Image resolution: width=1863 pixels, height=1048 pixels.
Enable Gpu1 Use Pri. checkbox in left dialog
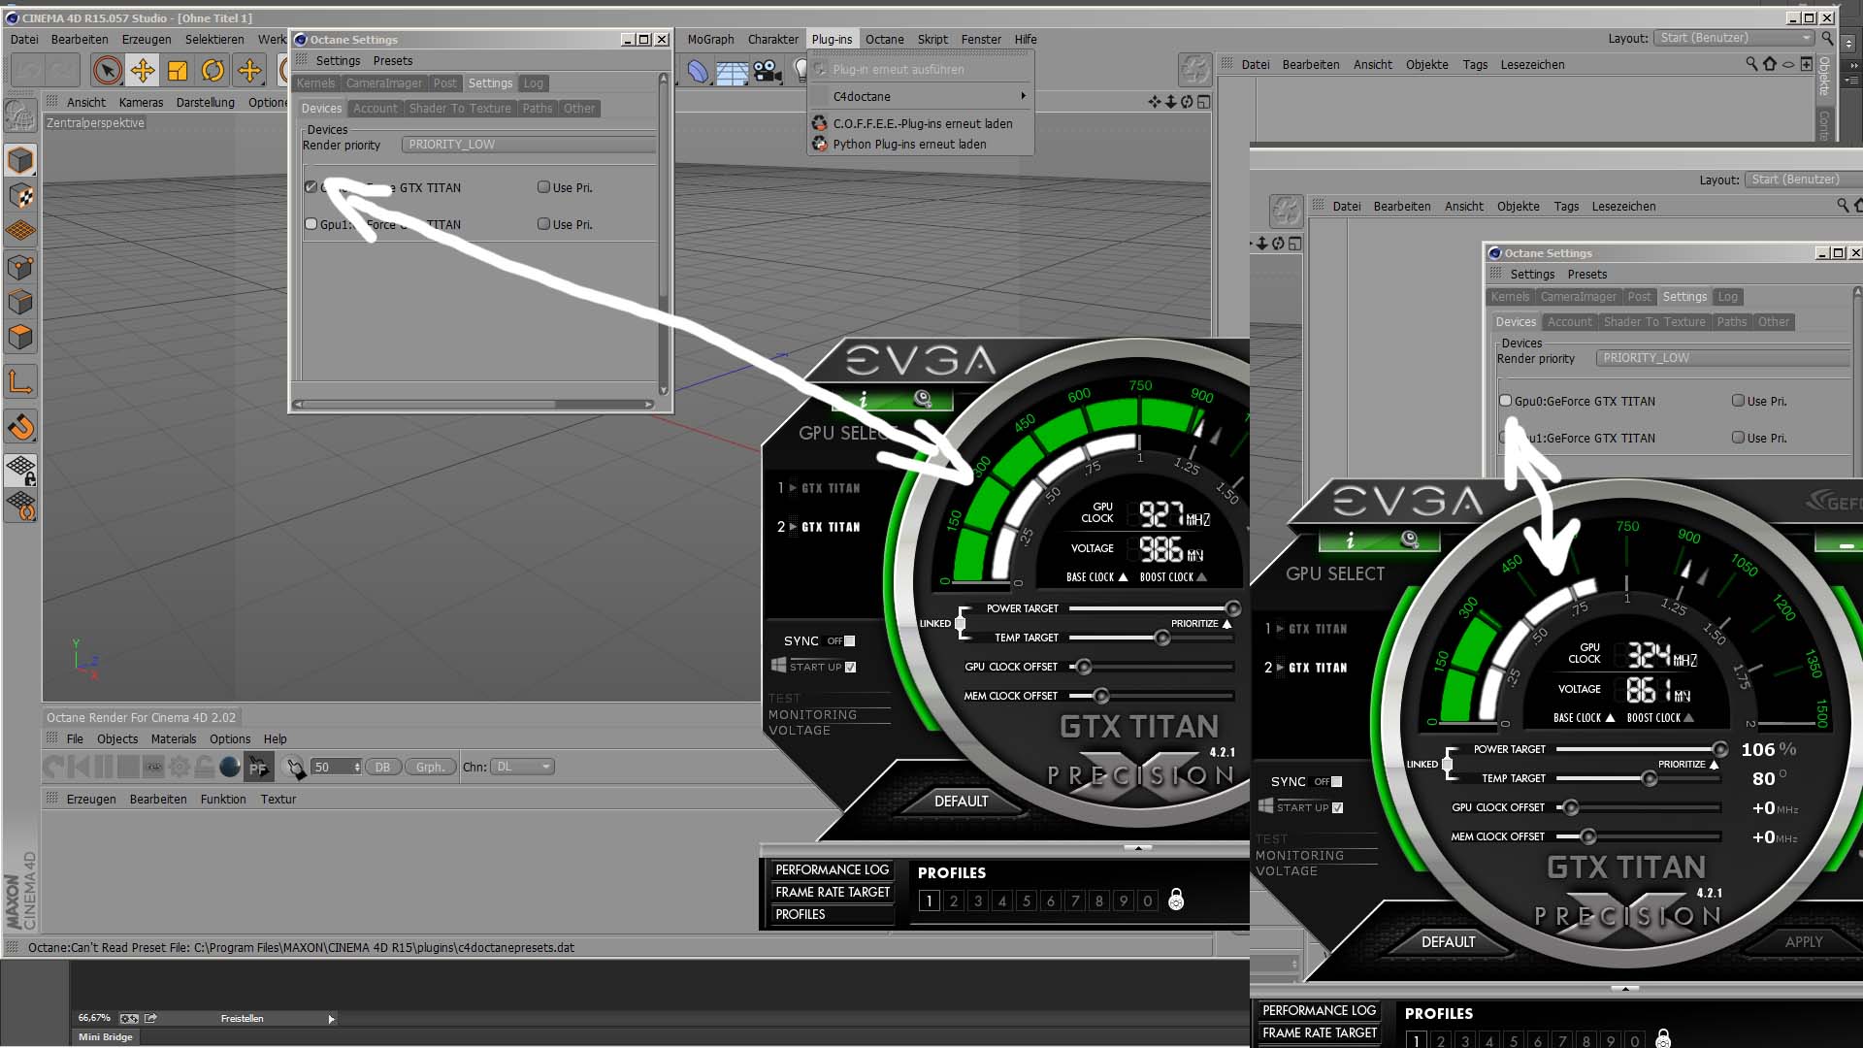pyautogui.click(x=543, y=224)
